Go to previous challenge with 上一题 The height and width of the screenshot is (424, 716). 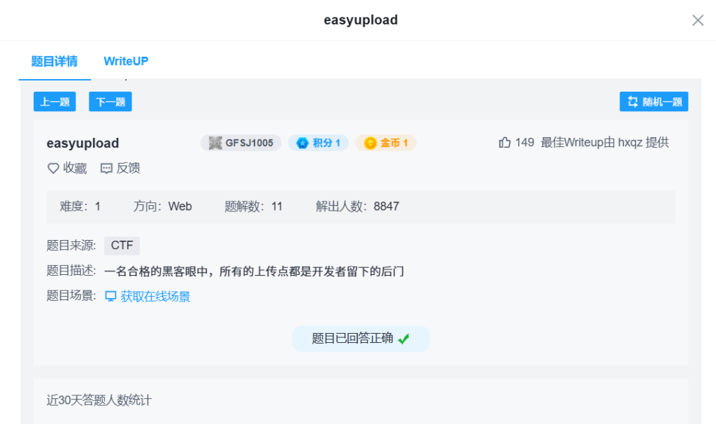pyautogui.click(x=55, y=102)
